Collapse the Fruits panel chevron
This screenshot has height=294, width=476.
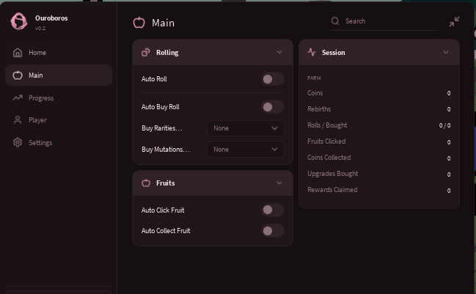(279, 183)
